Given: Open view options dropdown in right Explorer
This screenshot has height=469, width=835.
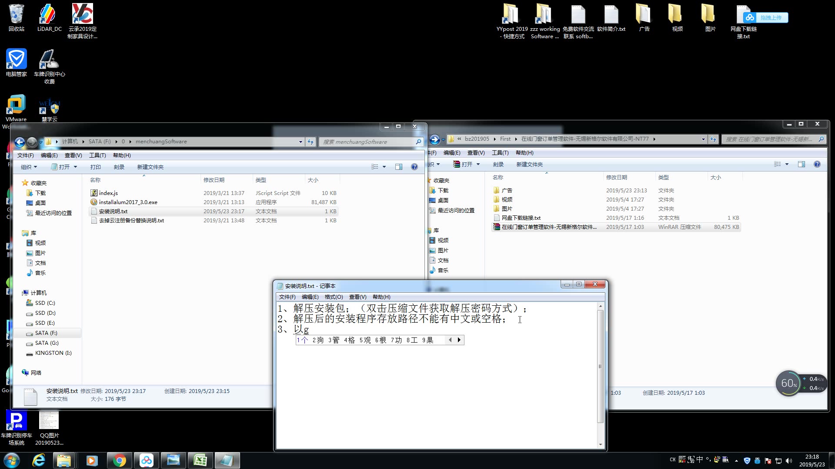Looking at the screenshot, I should coord(787,164).
